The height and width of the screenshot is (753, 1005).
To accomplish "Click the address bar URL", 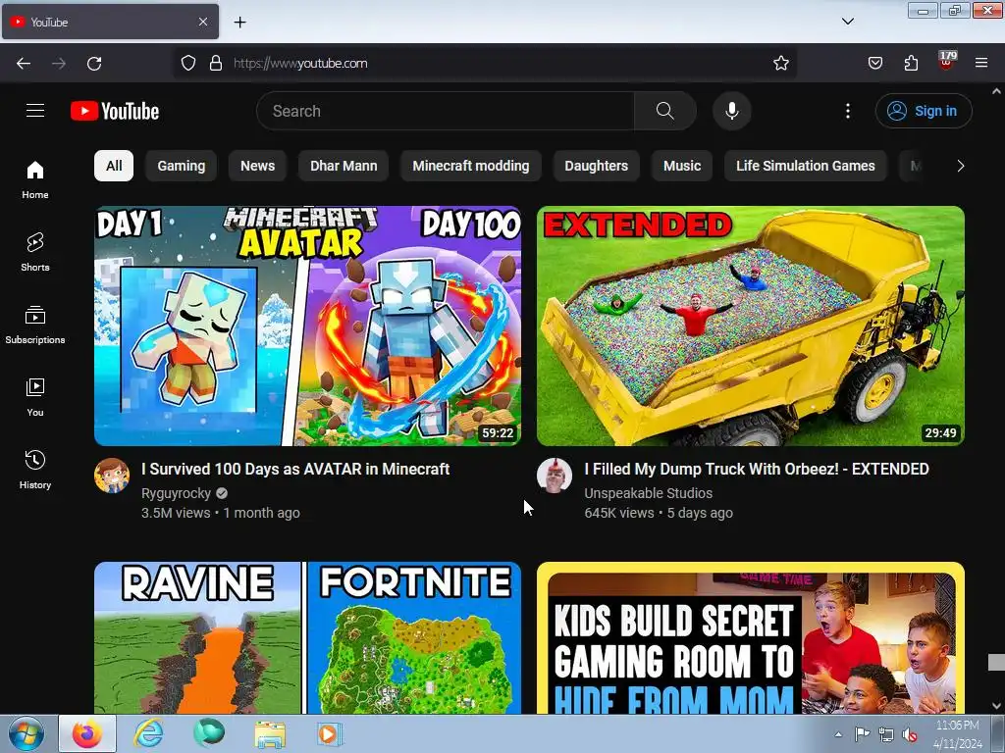I will (x=300, y=63).
